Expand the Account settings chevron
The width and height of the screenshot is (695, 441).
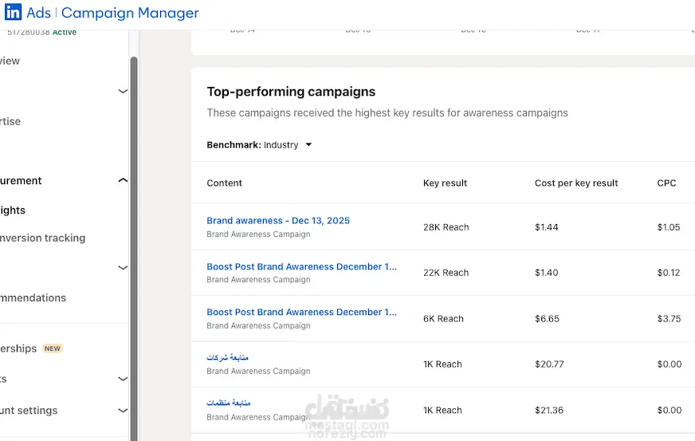(123, 411)
